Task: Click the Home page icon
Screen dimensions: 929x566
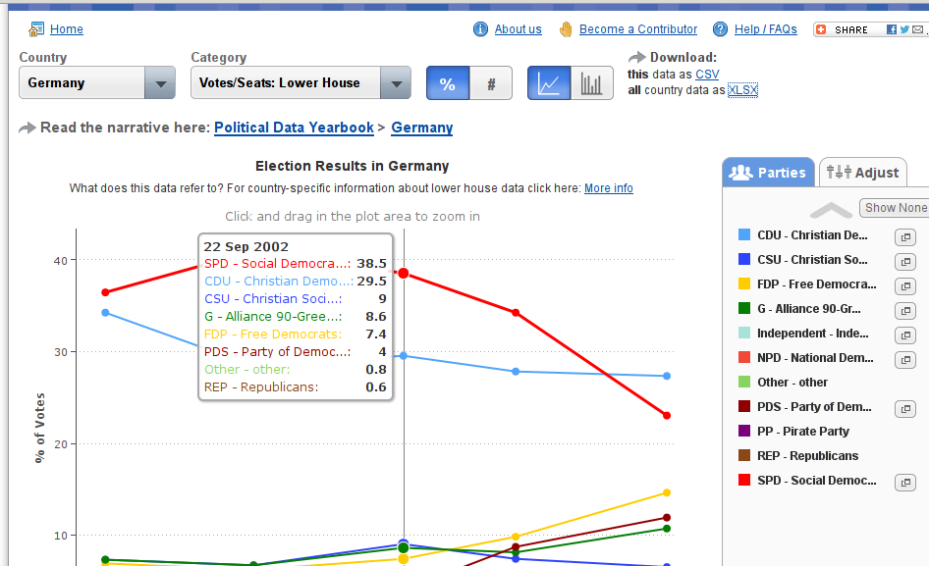Action: coord(36,29)
